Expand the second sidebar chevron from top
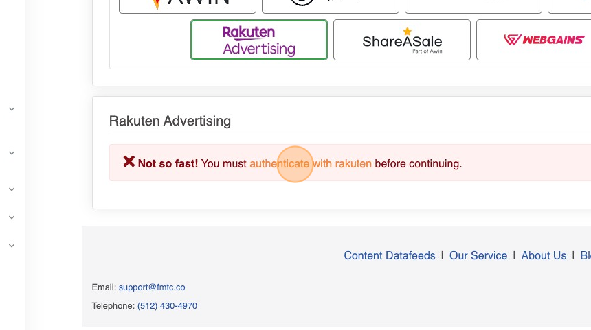 click(x=12, y=153)
